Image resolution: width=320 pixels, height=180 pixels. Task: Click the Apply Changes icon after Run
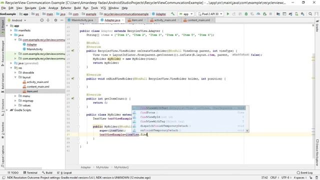(x=234, y=14)
